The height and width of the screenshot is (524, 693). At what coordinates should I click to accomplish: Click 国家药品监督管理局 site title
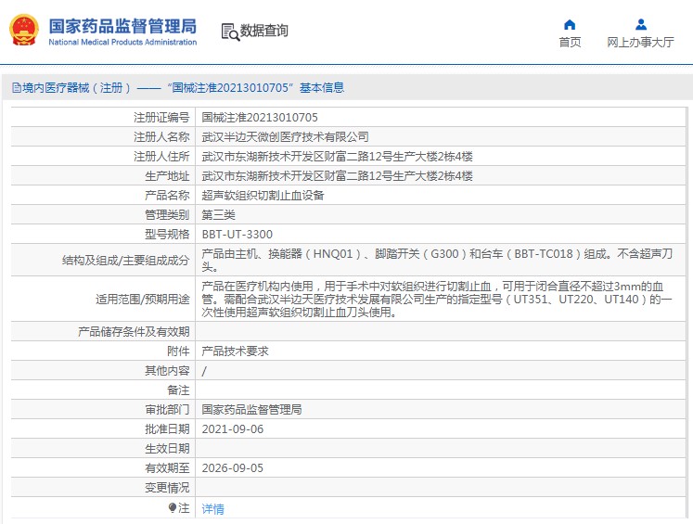coord(122,26)
